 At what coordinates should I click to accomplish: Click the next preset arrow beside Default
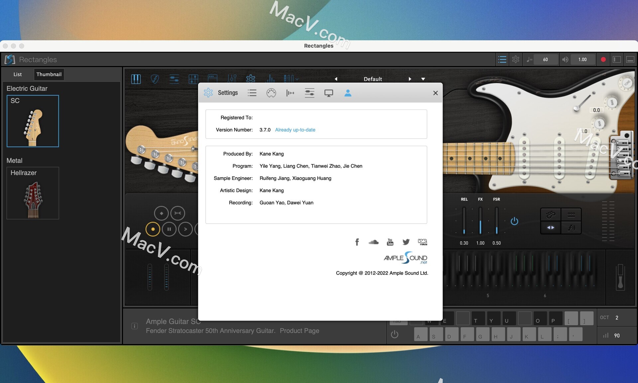(x=410, y=79)
